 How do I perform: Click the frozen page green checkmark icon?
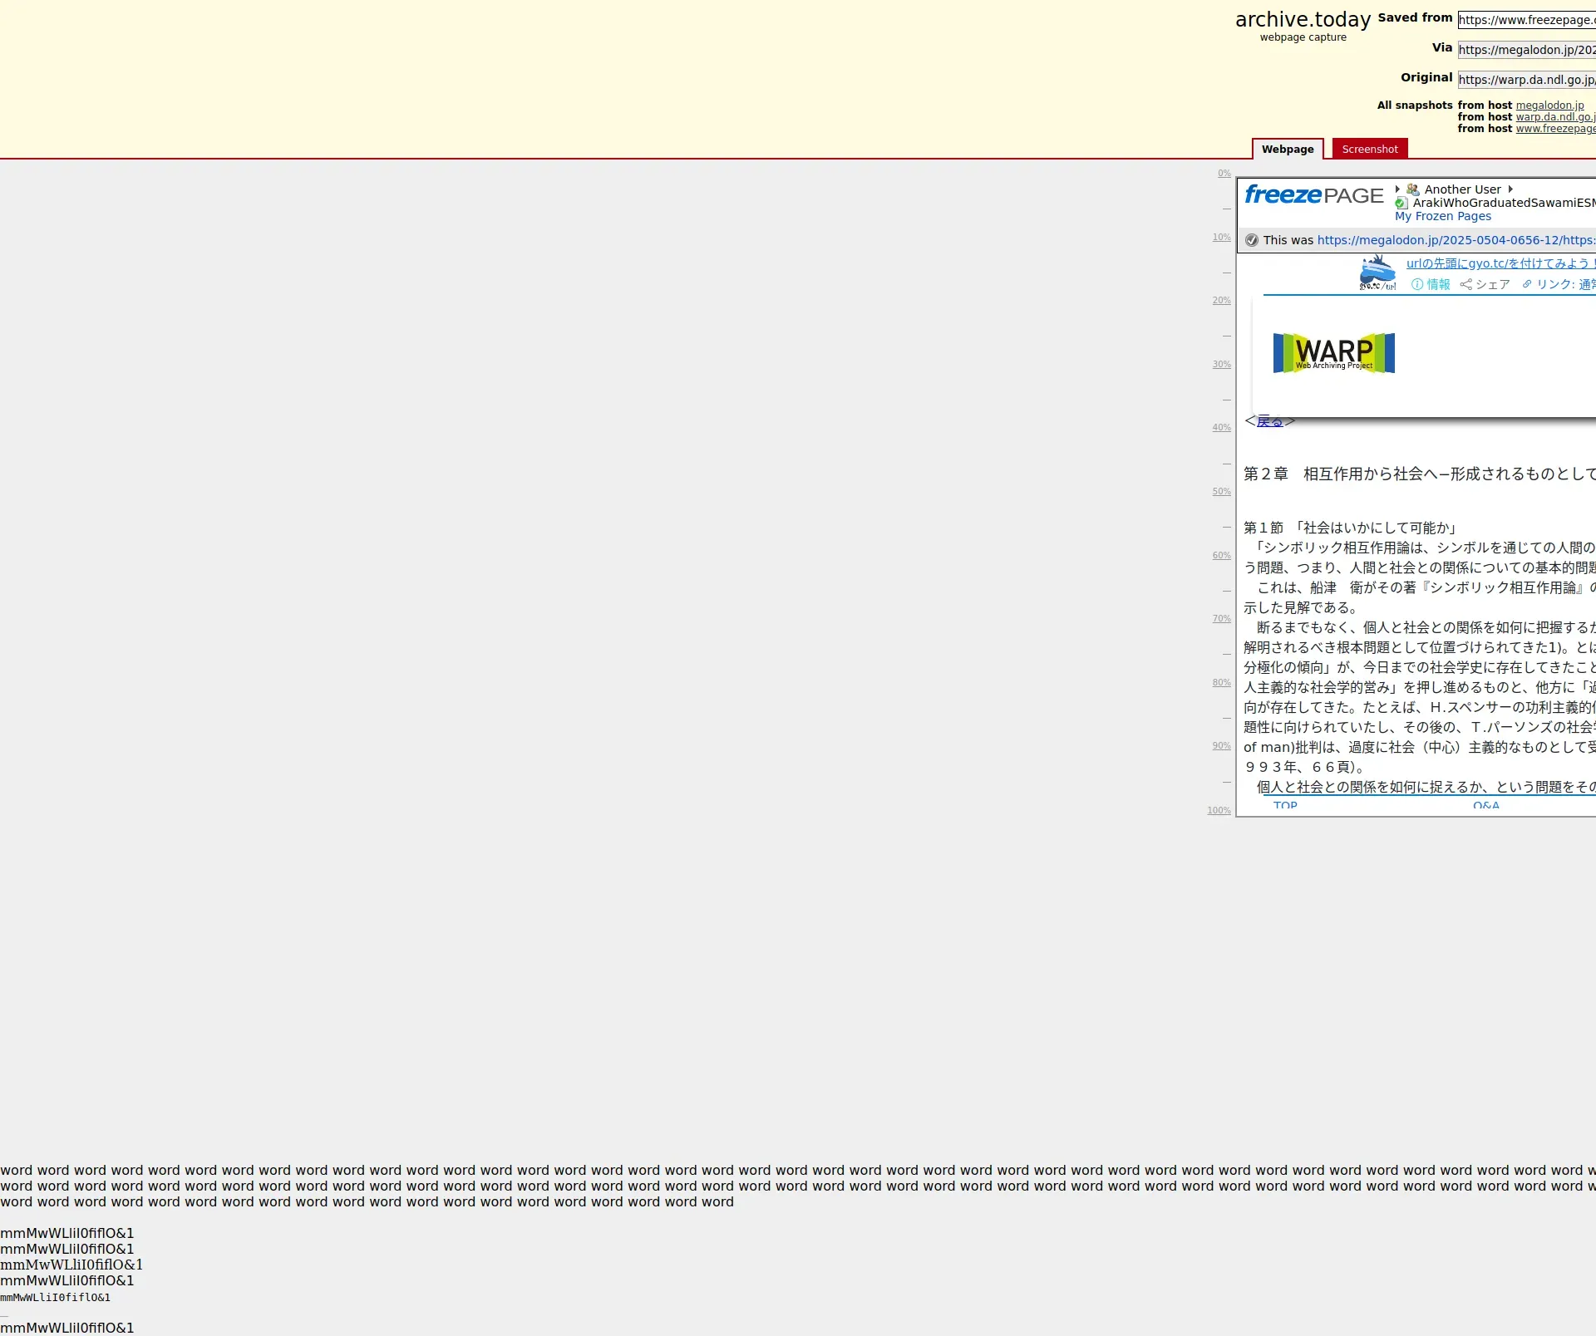[1401, 203]
